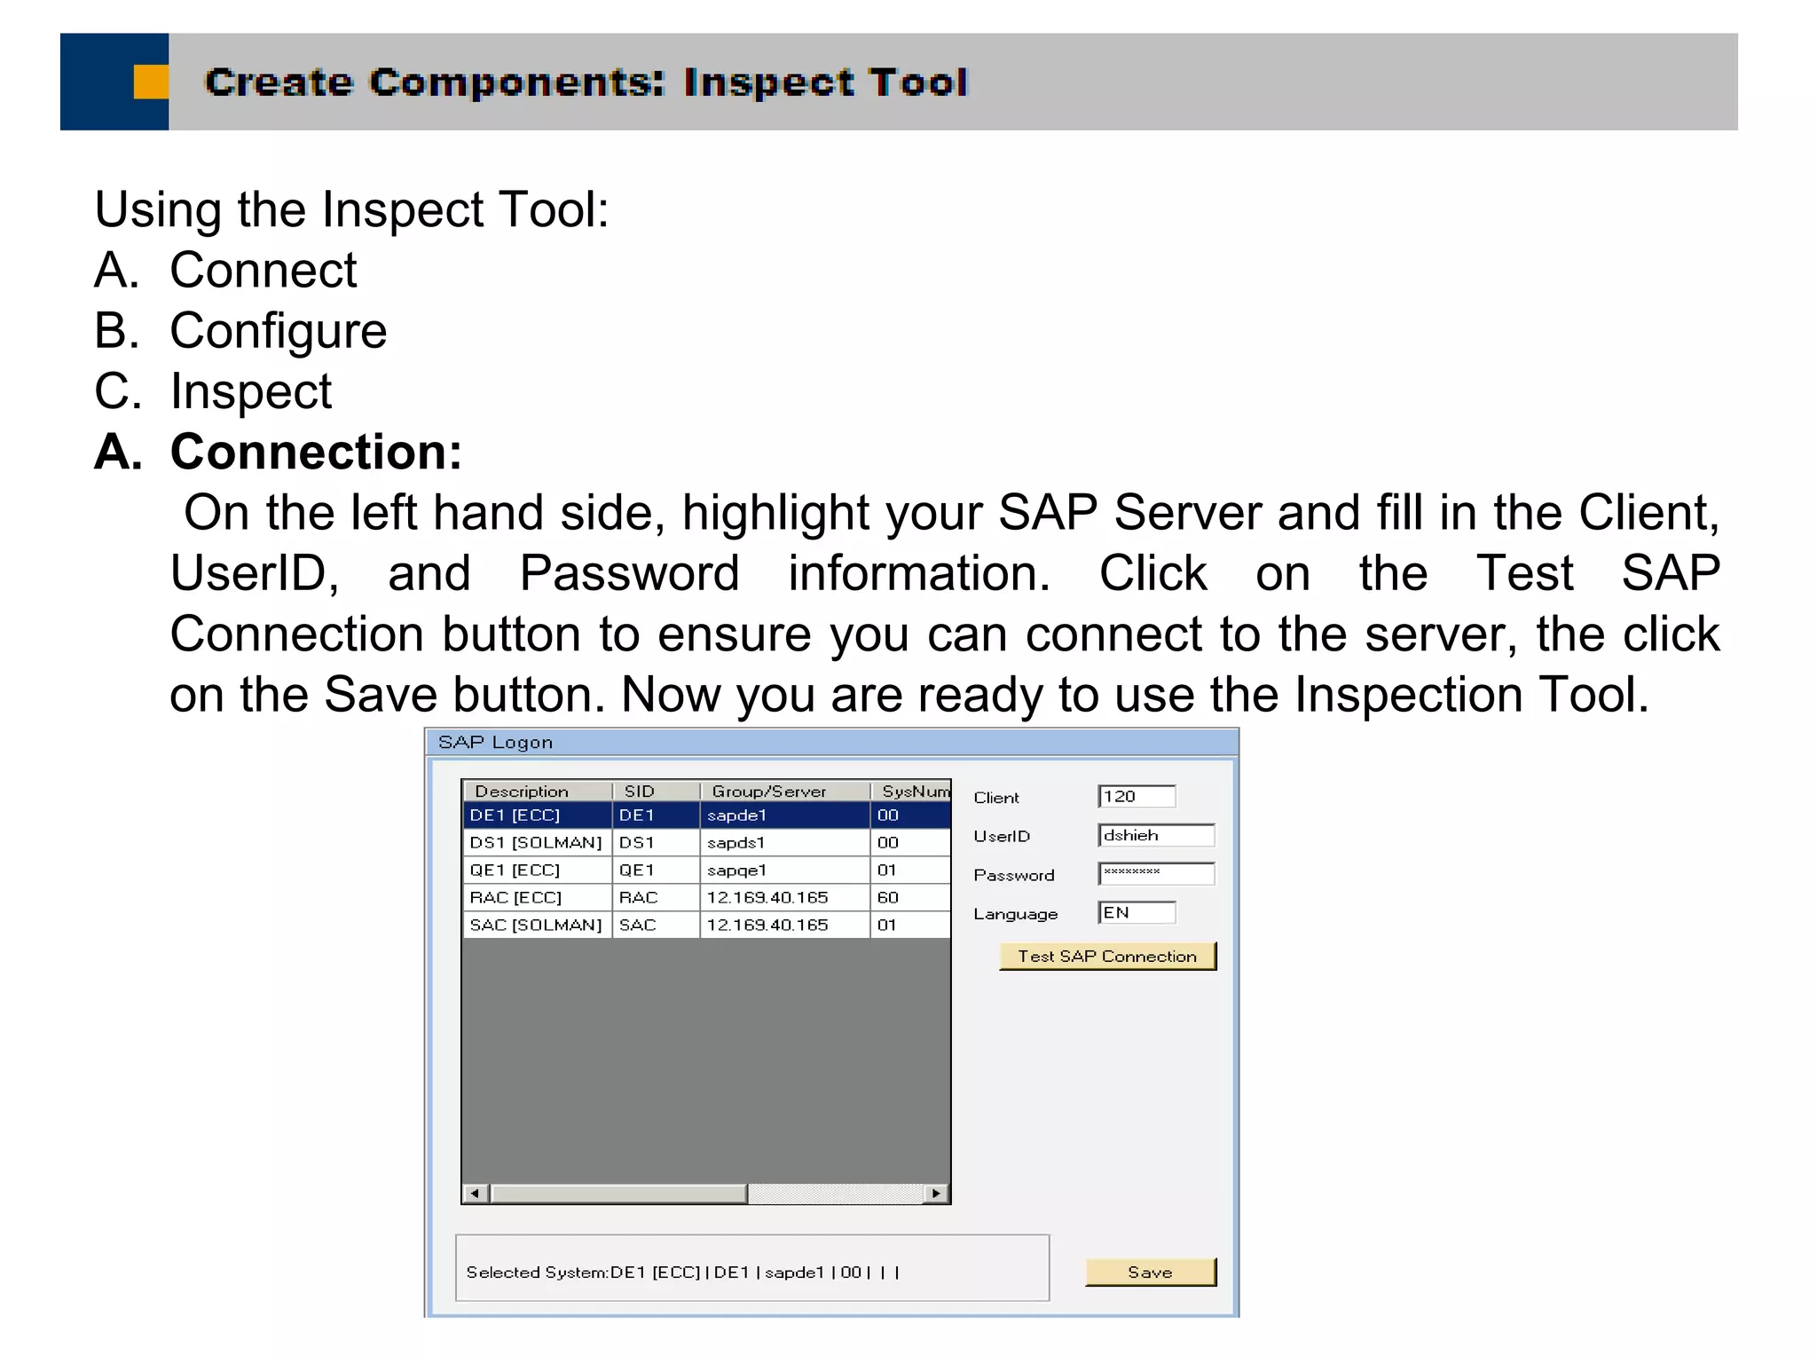1817x1363 pixels.
Task: Click the Group/Server column header
Action: pyautogui.click(x=785, y=791)
